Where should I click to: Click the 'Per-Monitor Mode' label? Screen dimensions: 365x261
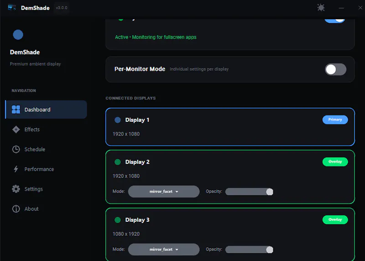click(140, 69)
